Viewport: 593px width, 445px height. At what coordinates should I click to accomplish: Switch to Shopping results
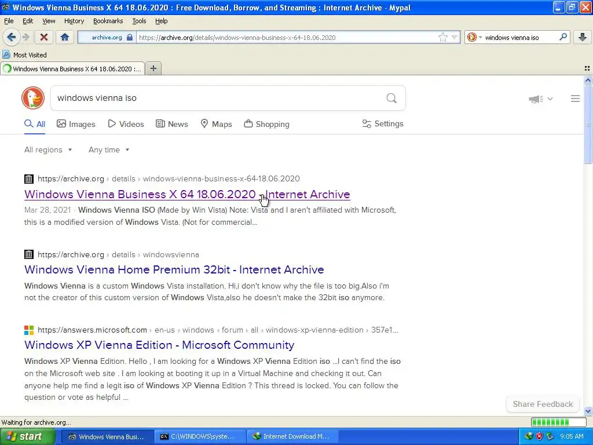point(266,124)
